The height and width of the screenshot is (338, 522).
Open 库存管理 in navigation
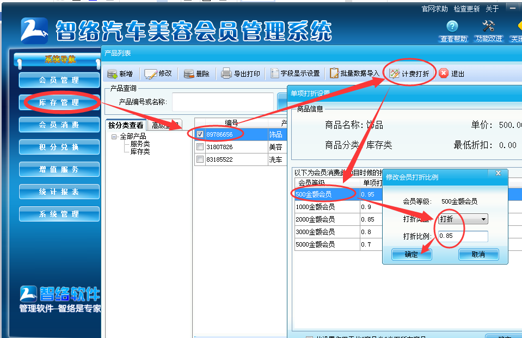pos(59,102)
